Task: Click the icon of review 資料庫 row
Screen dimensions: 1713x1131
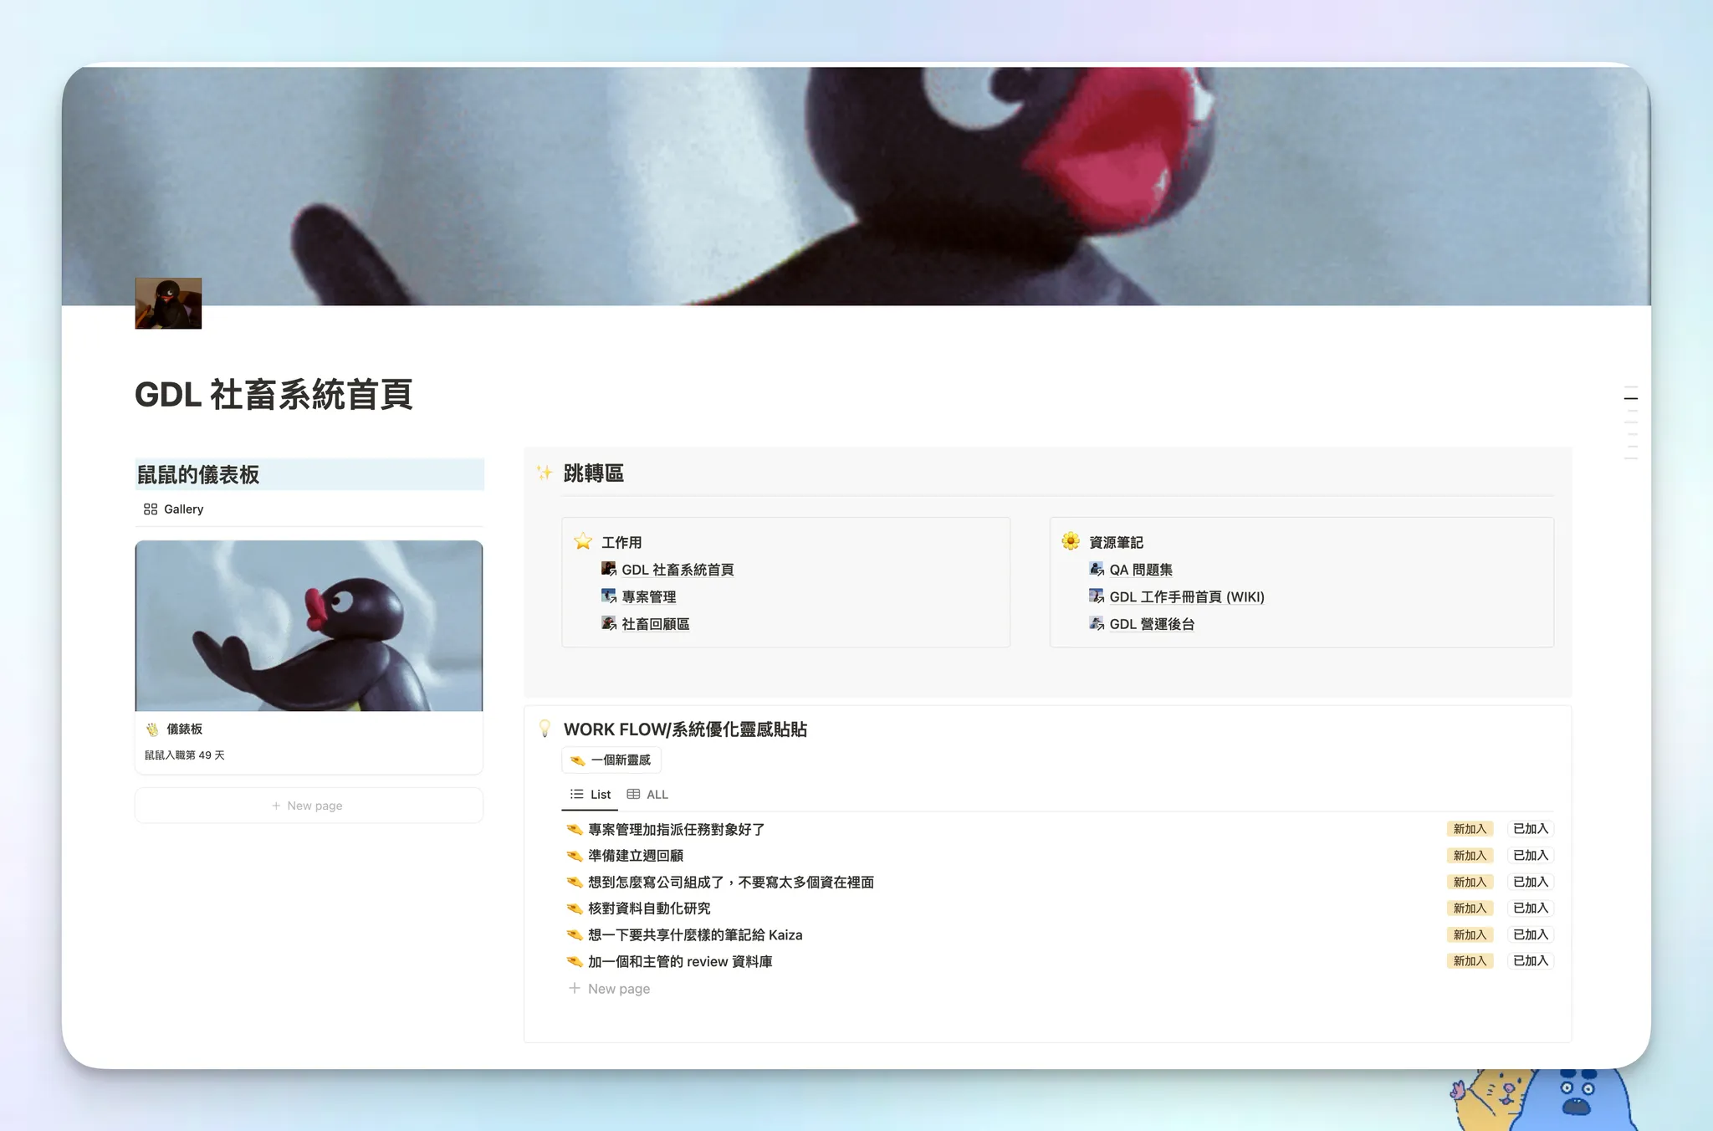Action: click(575, 961)
